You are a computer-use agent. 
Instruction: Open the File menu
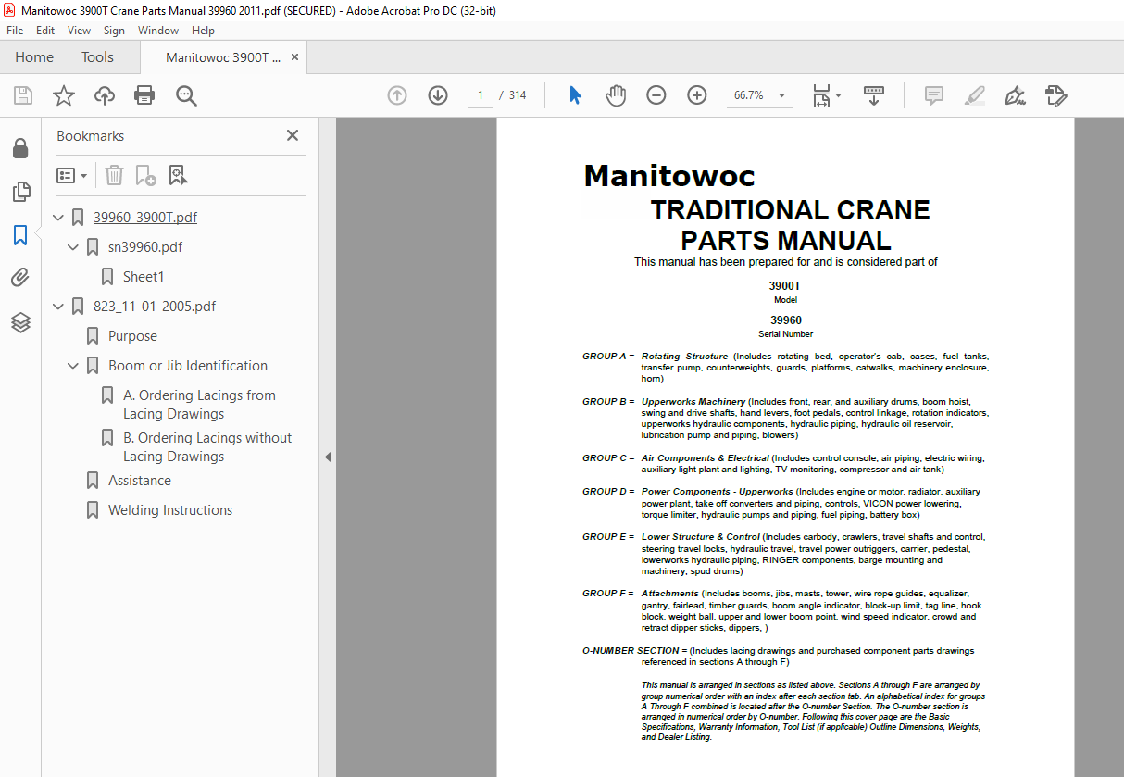coord(15,31)
